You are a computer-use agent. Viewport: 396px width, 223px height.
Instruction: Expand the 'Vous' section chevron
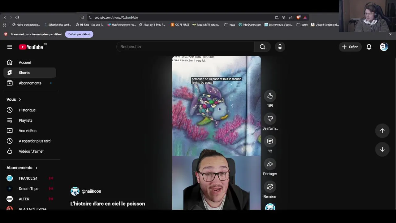(x=20, y=99)
